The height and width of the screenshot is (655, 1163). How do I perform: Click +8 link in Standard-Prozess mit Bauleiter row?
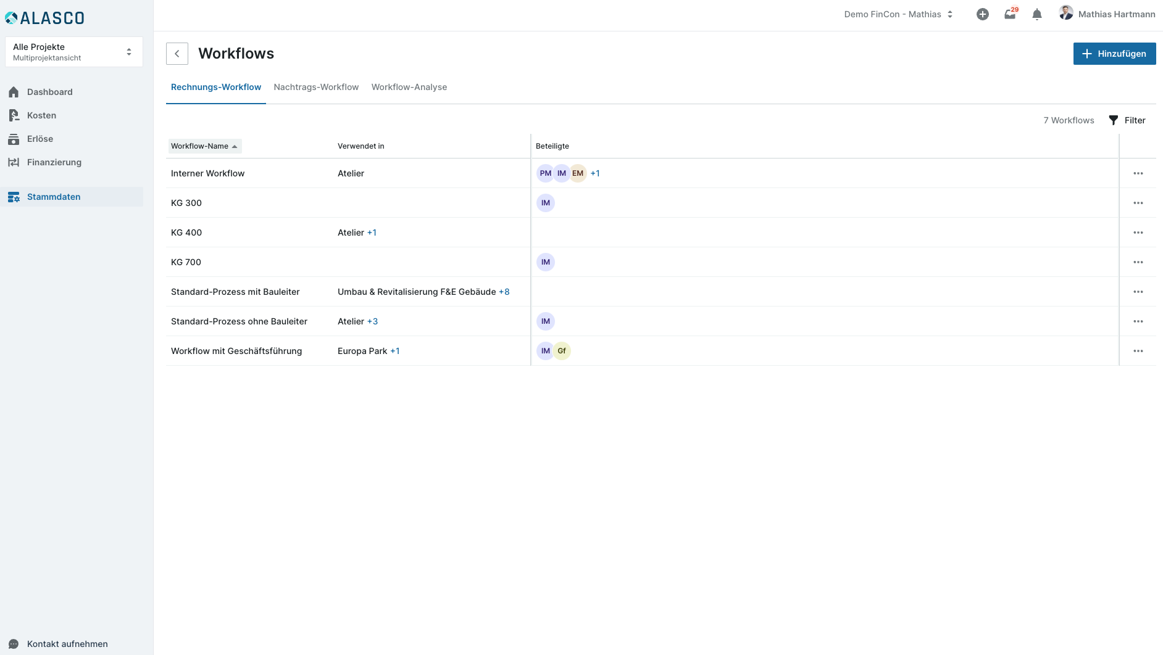(504, 292)
